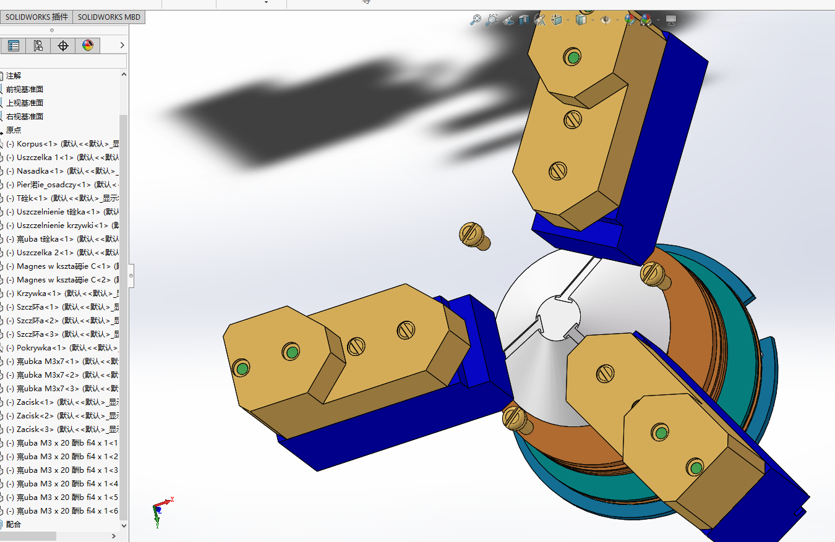Select the M3x7<1> screw in tree
Screen dimensions: 835x542
[62, 361]
